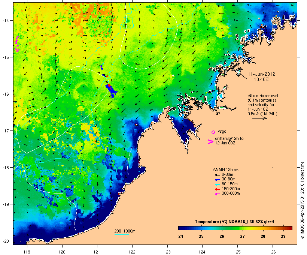Click the time label 18:46Z
The height and width of the screenshot is (255, 307).
261,79
